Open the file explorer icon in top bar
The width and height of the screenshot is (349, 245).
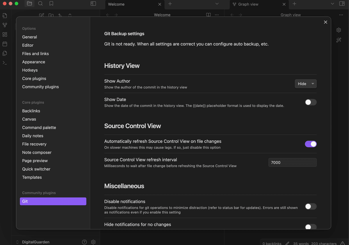(29, 4)
